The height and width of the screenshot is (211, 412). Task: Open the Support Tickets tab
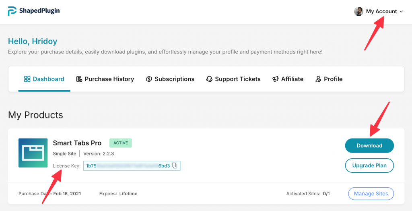(233, 79)
